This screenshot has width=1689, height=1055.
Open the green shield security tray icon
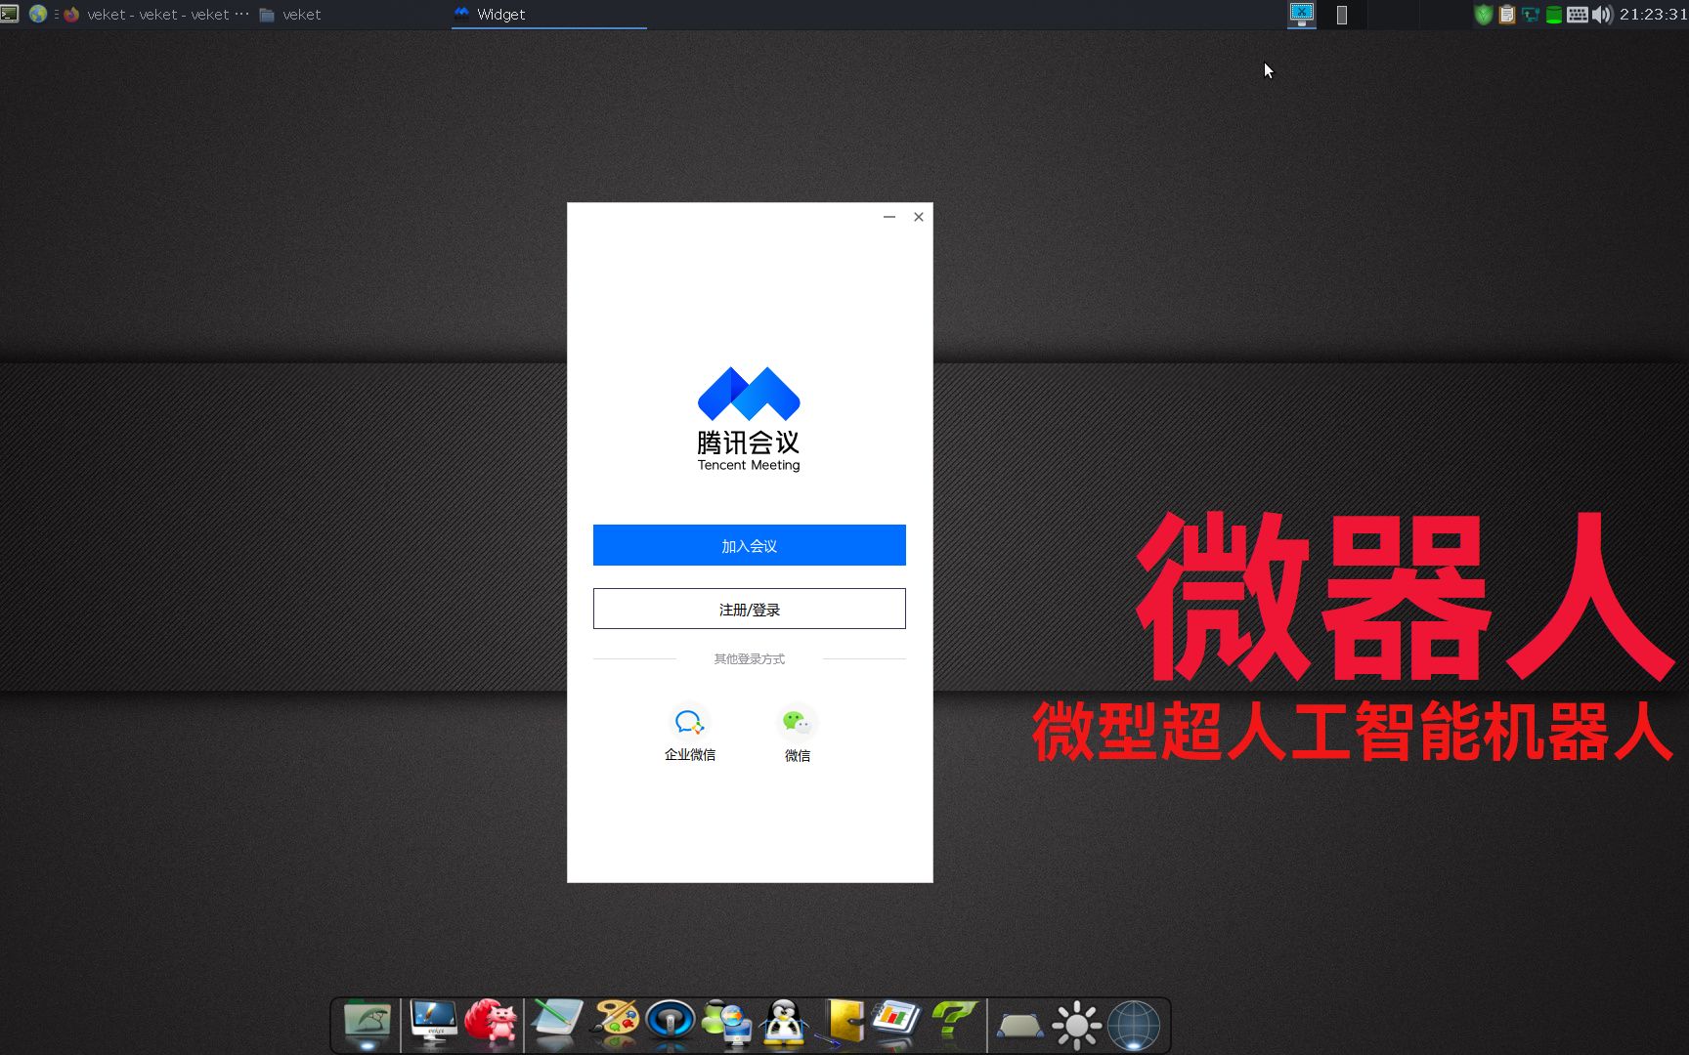(1484, 15)
